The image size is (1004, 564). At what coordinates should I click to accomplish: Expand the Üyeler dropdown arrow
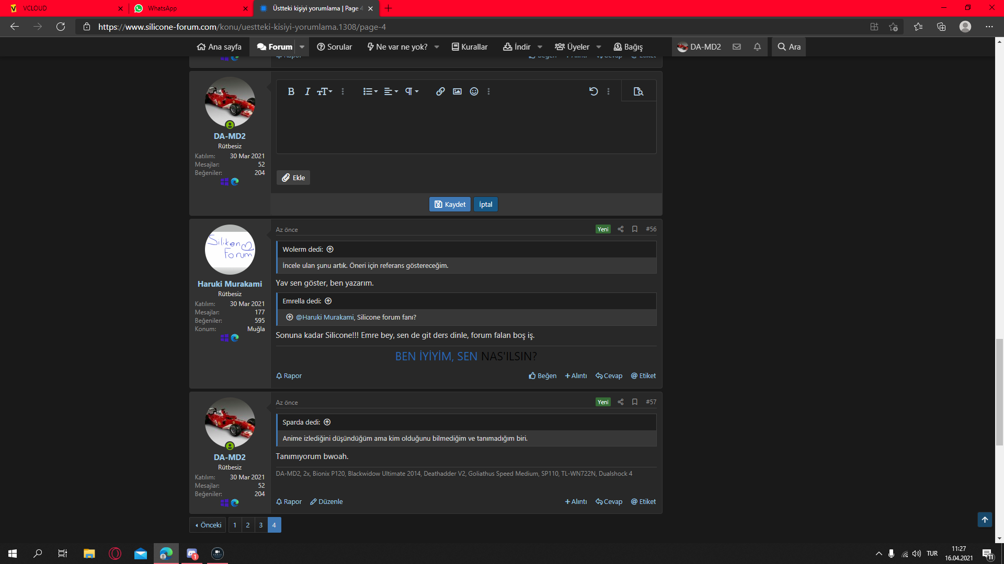(599, 46)
